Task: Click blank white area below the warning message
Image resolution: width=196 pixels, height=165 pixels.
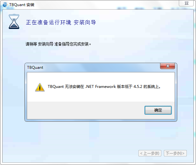Action: coord(101,96)
